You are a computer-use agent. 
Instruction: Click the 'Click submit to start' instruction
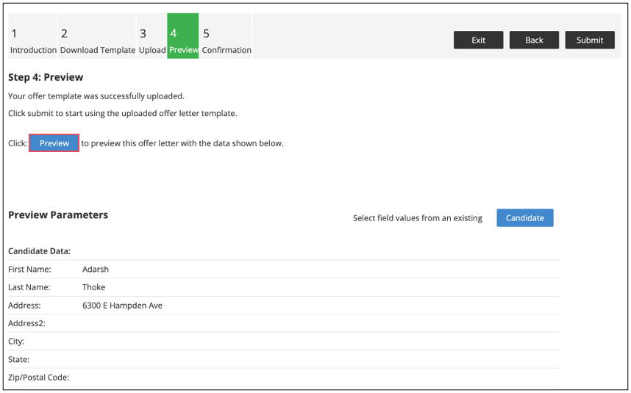pyautogui.click(x=123, y=113)
